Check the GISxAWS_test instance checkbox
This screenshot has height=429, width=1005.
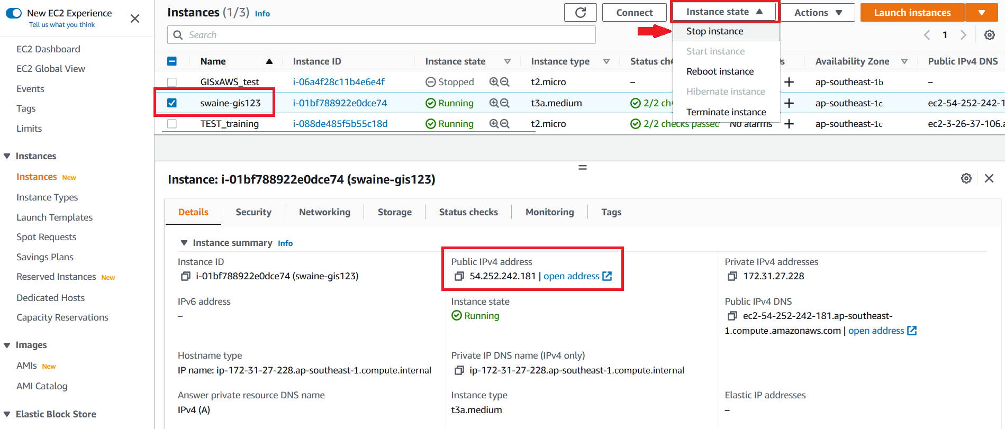point(172,82)
